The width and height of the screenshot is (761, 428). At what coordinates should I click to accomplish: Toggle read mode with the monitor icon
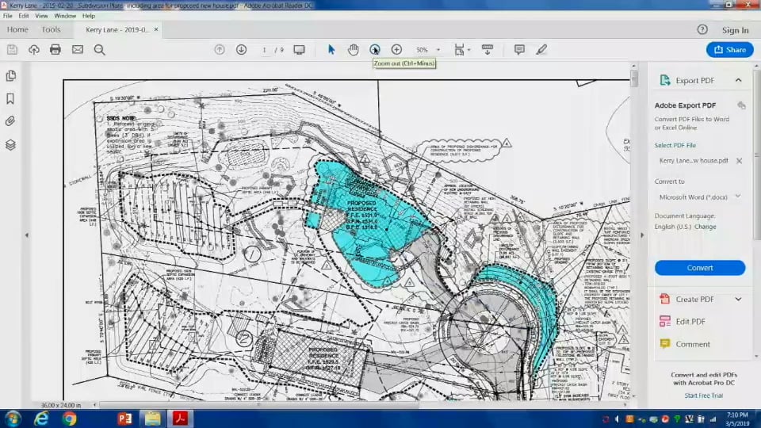[299, 49]
